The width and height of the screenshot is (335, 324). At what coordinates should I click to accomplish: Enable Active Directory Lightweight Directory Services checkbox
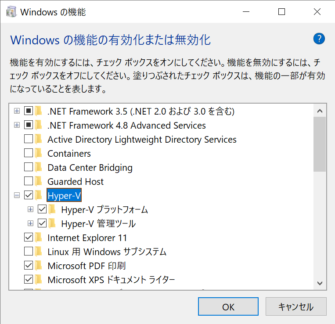(x=29, y=139)
